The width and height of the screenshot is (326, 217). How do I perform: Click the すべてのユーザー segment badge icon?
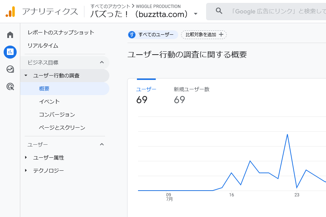(x=132, y=35)
